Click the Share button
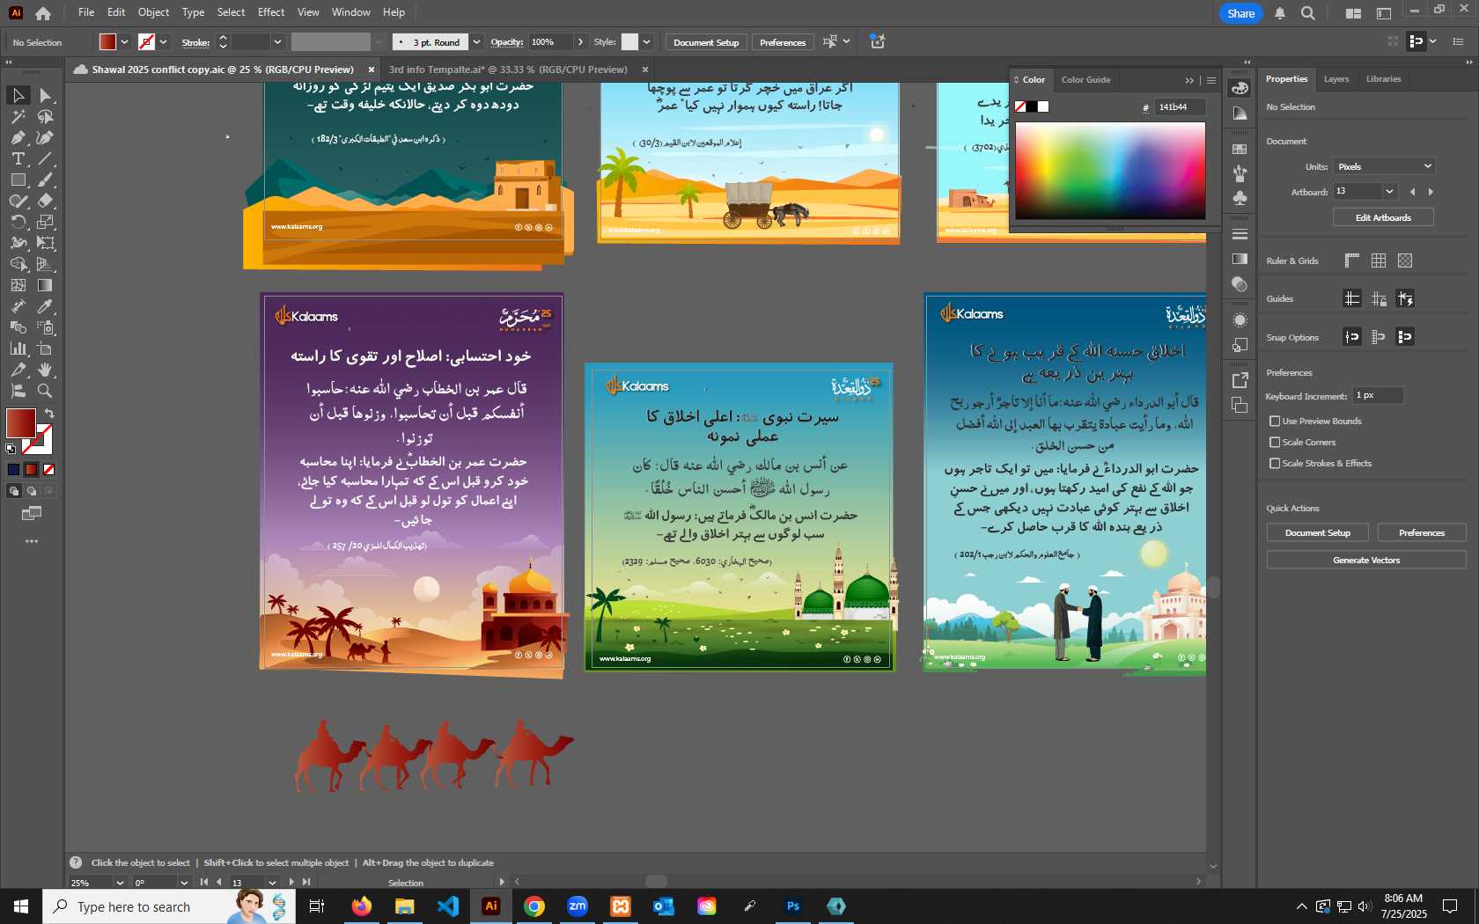Viewport: 1479px width, 924px height. (x=1240, y=13)
